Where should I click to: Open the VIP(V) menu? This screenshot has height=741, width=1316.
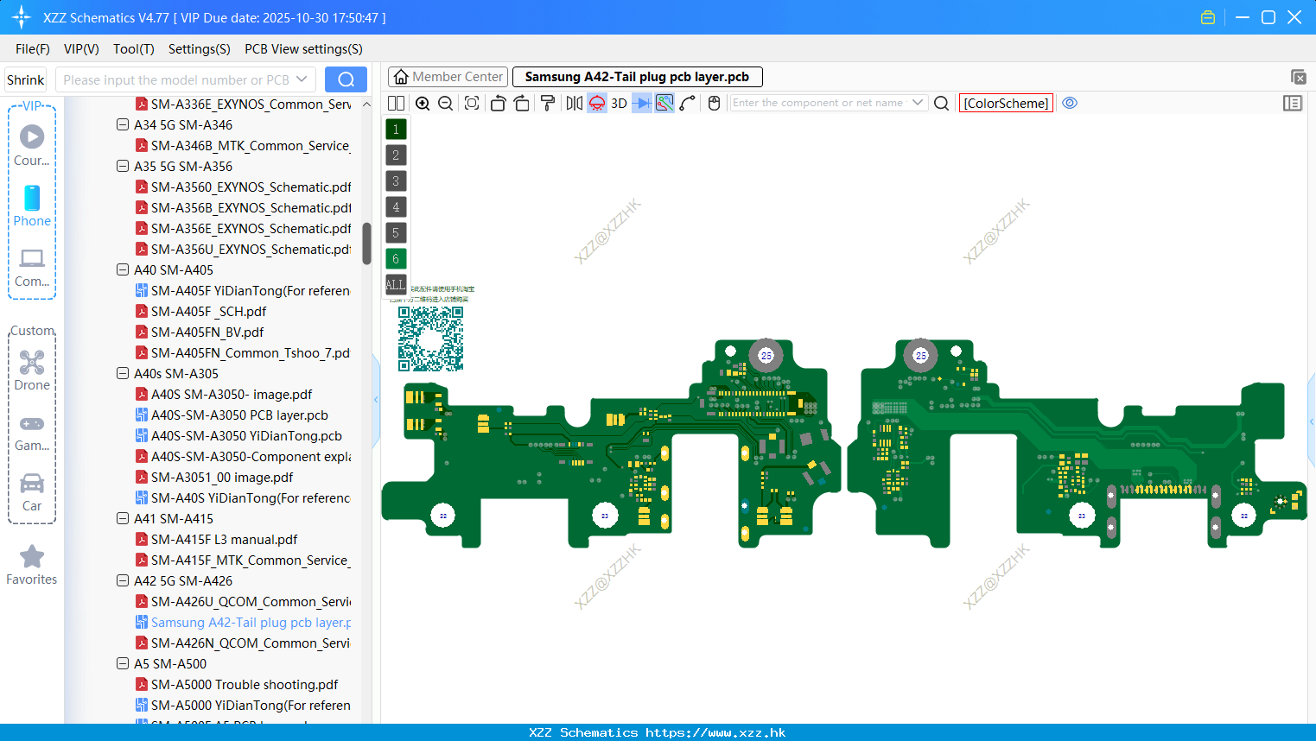pos(81,49)
